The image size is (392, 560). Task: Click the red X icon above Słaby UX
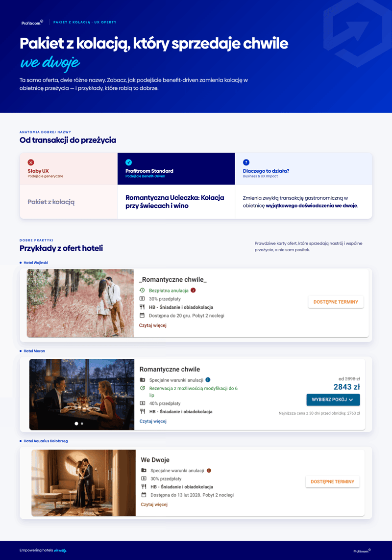click(x=31, y=162)
